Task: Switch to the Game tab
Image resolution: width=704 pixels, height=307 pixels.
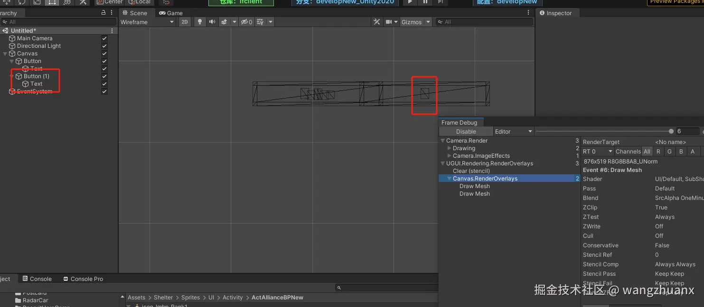Action: click(171, 13)
